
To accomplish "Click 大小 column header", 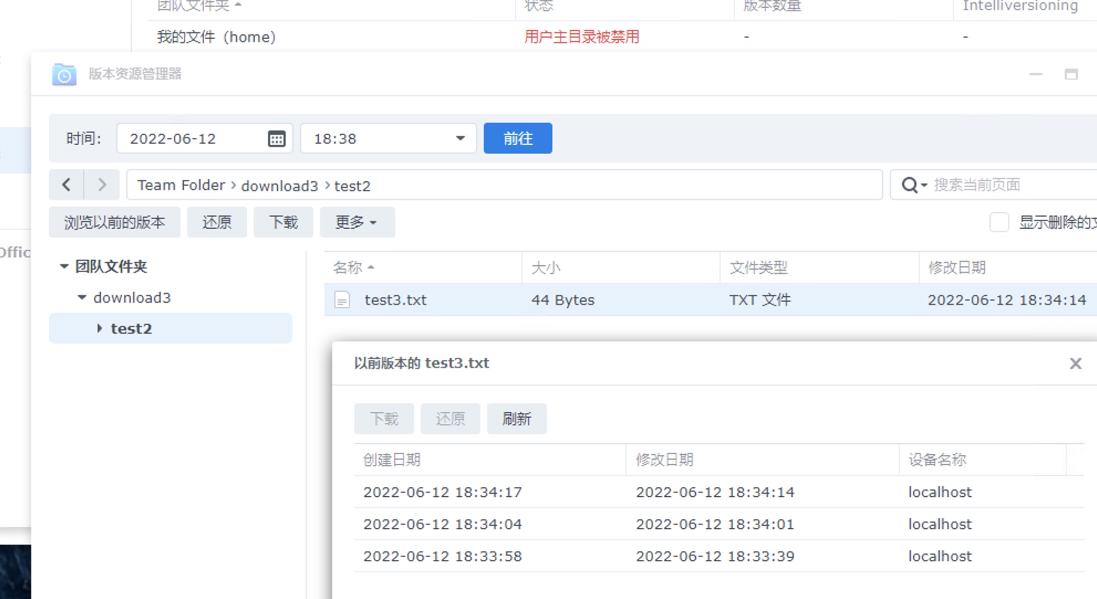I will 621,268.
